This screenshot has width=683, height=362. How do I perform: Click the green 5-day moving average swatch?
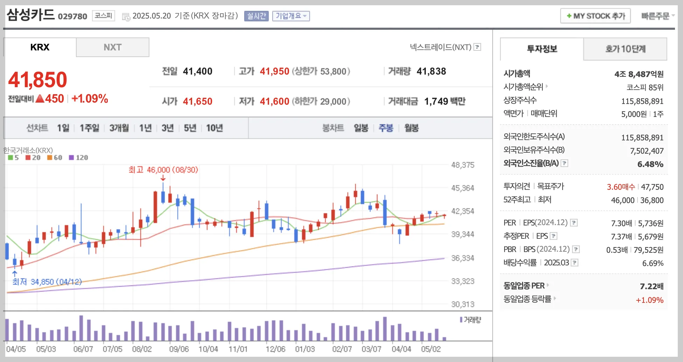click(x=10, y=158)
